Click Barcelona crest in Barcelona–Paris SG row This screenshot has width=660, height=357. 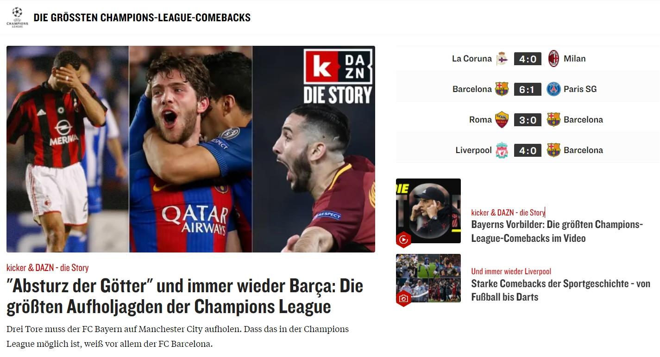[x=502, y=89]
